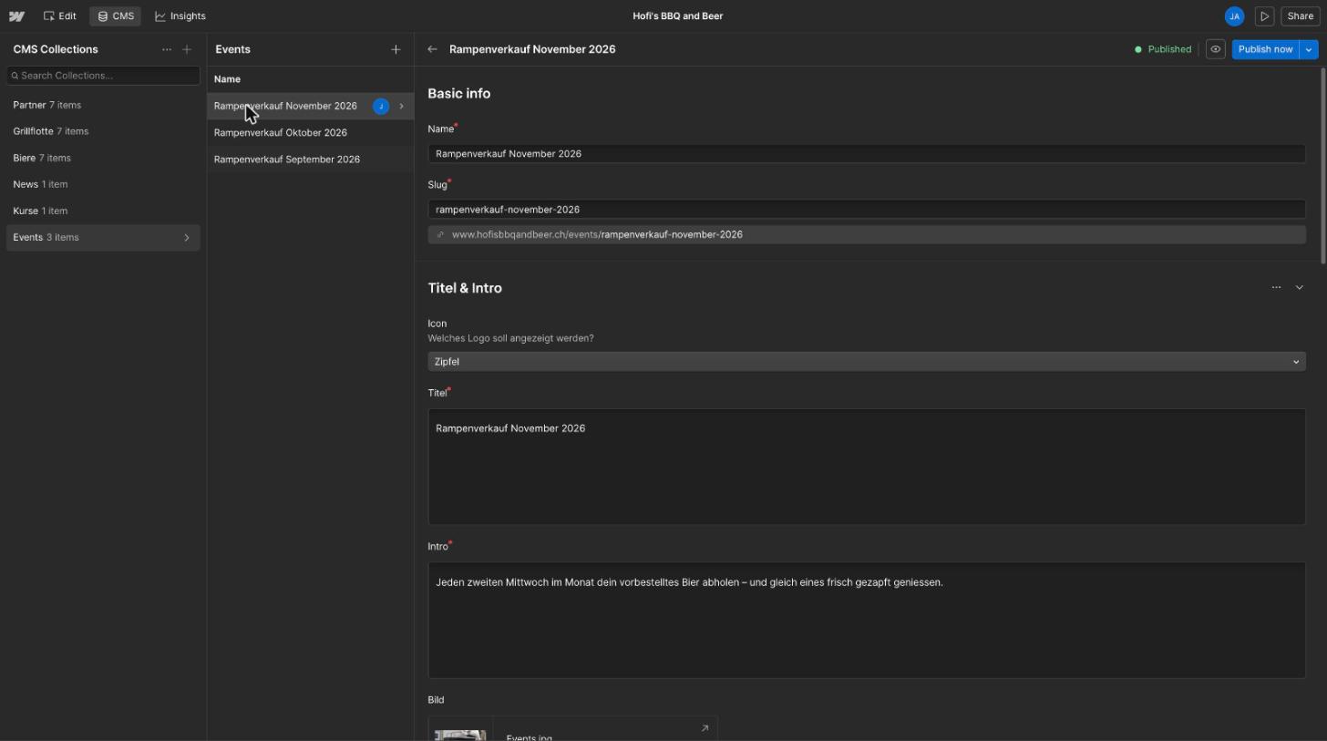Go back with the left arrow

432,49
